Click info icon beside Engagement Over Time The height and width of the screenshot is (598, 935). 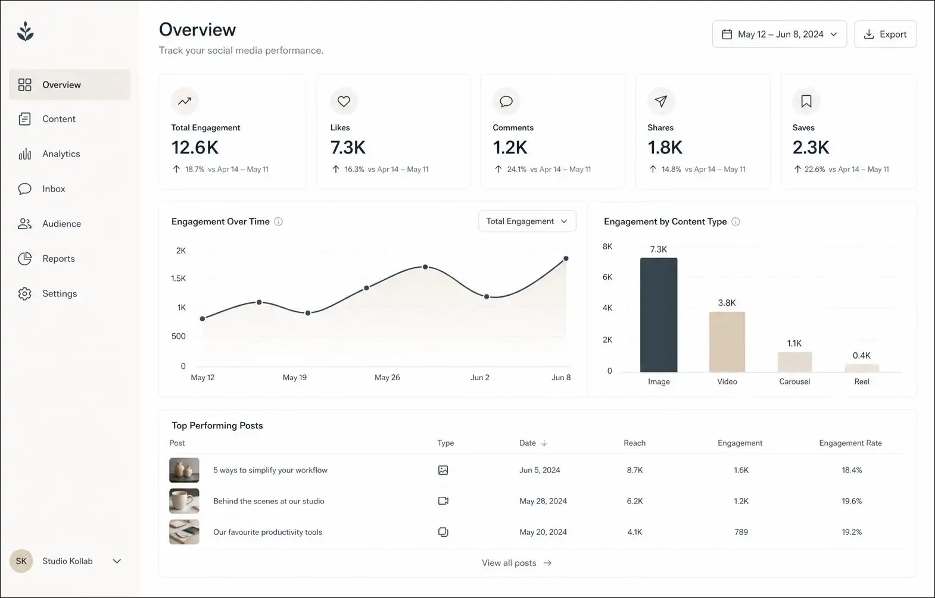278,221
